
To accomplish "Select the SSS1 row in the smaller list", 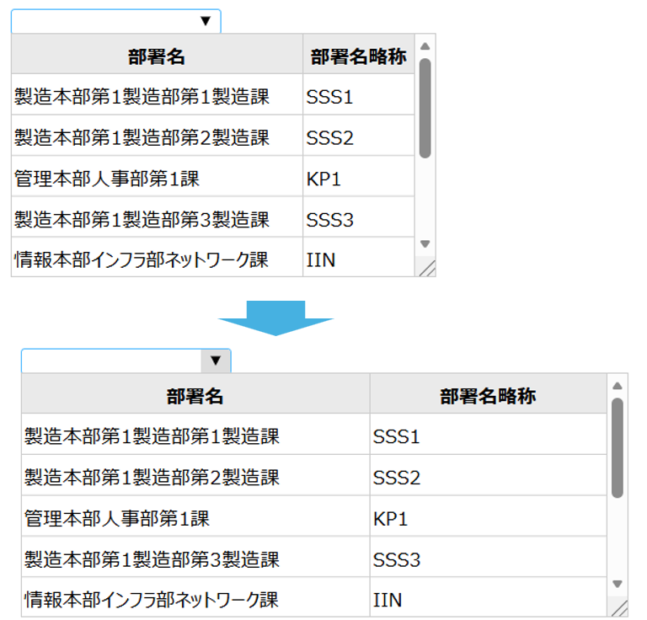I will [x=329, y=97].
